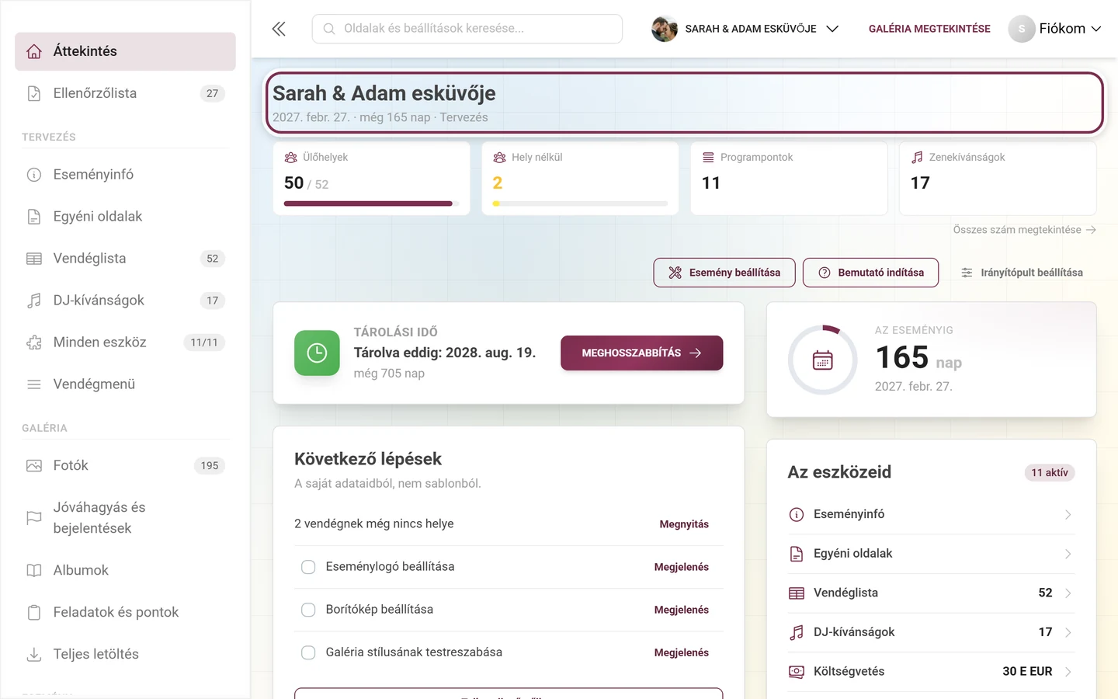Screen dimensions: 1118x699
Task: Open Feladatok és pontok in the sidebar
Action: coord(125,613)
